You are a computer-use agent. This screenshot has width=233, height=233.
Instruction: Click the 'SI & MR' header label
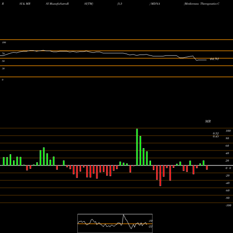(25, 4)
